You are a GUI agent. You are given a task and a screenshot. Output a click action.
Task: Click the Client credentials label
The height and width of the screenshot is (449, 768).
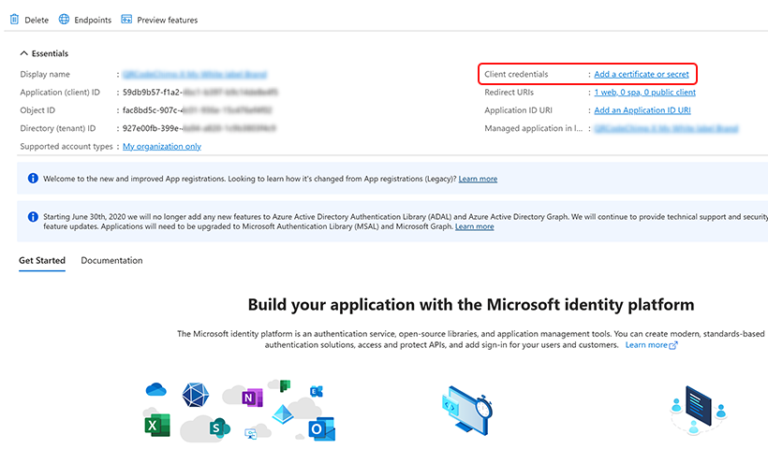coord(516,74)
